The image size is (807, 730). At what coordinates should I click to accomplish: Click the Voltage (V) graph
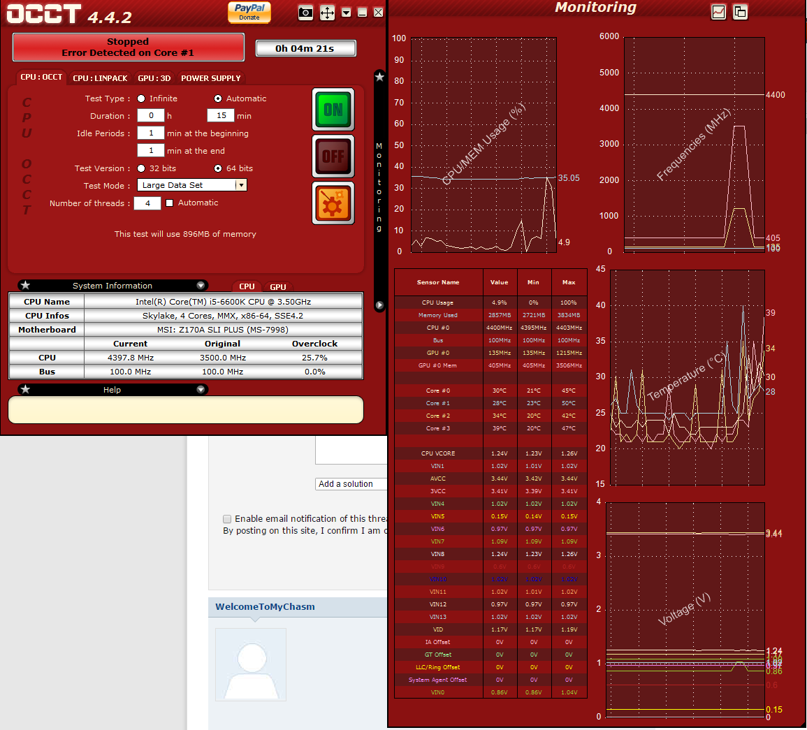(x=685, y=610)
